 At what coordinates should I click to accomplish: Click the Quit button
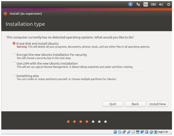[113, 104]
